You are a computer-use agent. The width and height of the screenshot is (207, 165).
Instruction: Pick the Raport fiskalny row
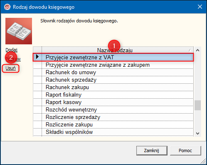pos(113,95)
